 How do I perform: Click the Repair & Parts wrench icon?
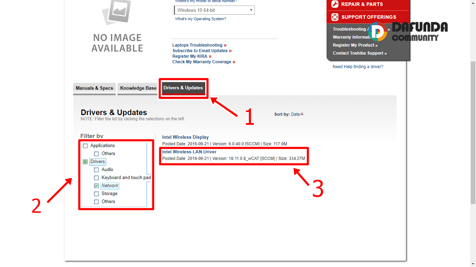[335, 4]
